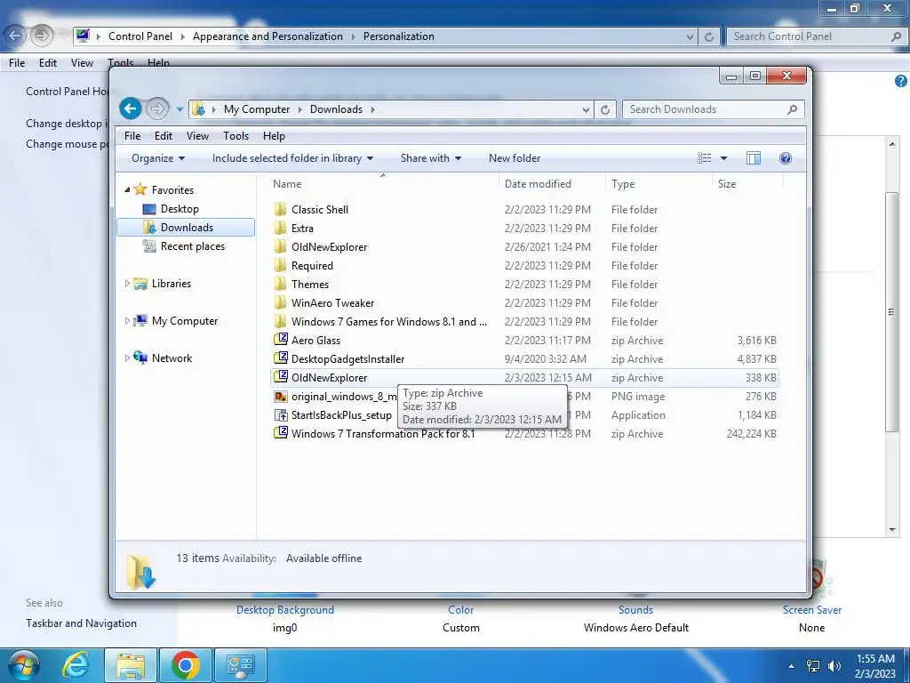The width and height of the screenshot is (910, 683).
Task: Open Control Panel taskbar icon
Action: [x=240, y=665]
